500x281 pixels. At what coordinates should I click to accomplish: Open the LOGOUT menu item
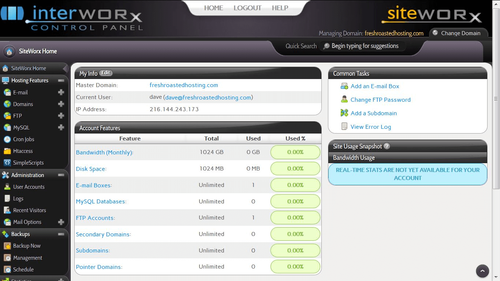[247, 8]
